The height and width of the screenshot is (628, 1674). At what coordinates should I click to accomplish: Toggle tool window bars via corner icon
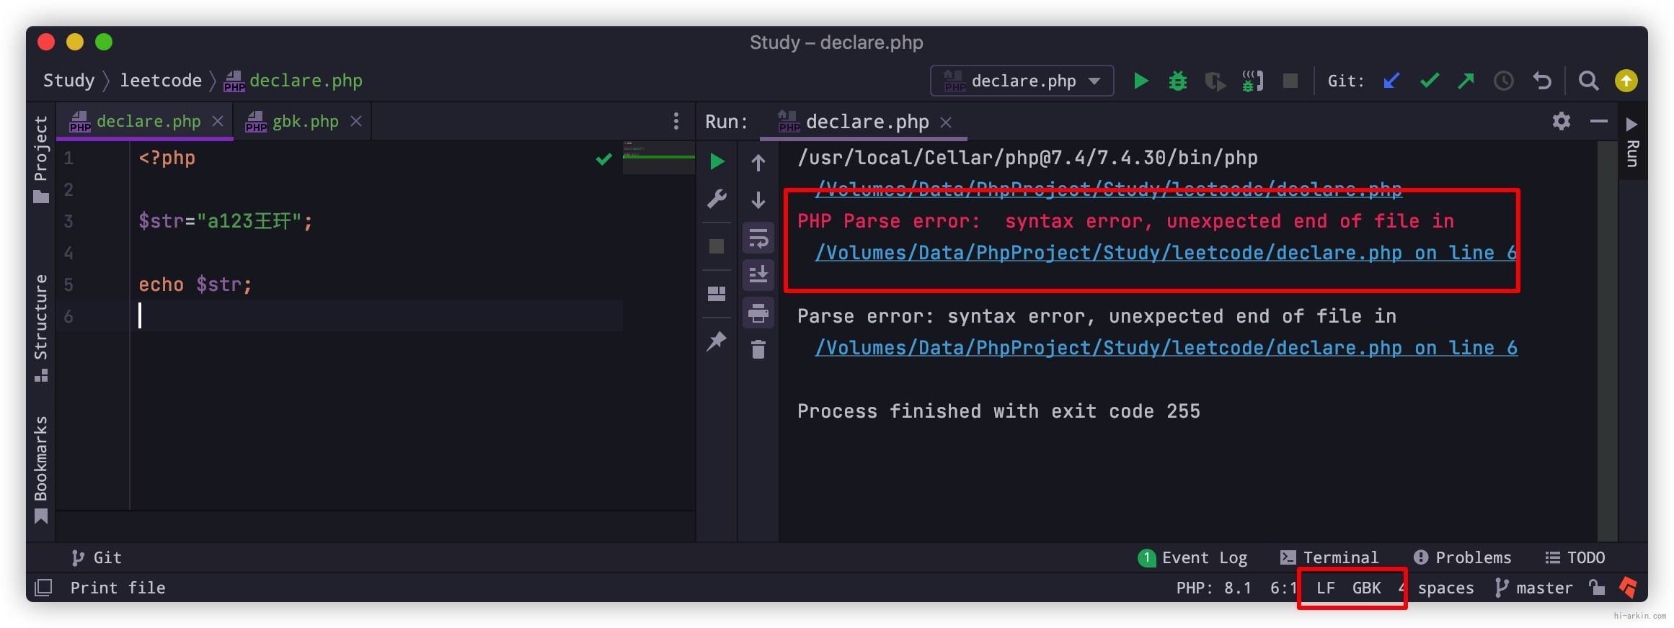[x=43, y=588]
